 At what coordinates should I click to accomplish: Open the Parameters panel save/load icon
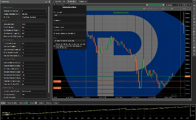point(46,2)
